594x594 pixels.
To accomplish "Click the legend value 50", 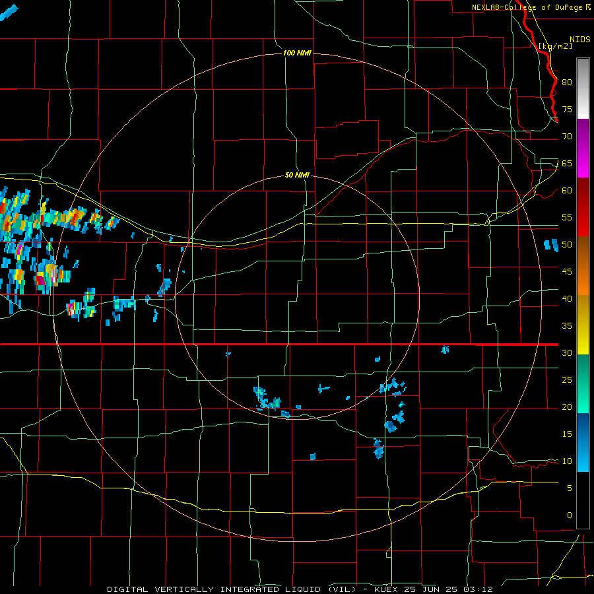I will (x=567, y=245).
